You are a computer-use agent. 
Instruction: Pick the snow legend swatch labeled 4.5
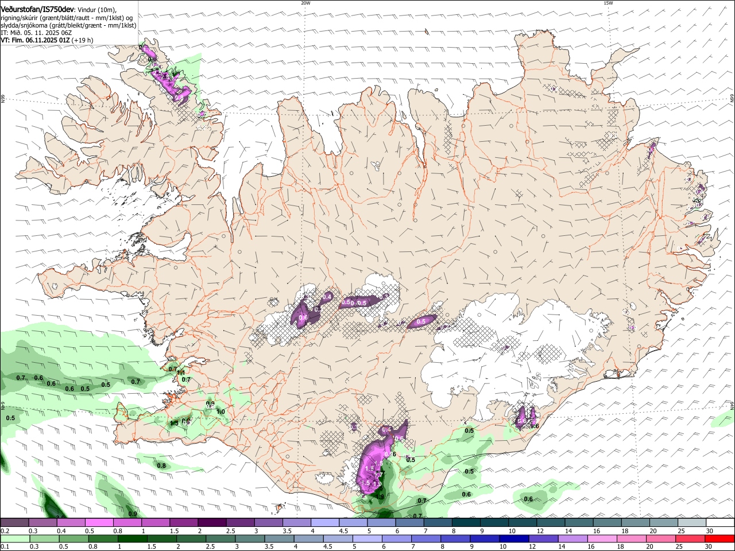353,522
